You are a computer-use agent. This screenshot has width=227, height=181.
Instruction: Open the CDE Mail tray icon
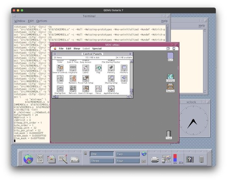pos(75,159)
